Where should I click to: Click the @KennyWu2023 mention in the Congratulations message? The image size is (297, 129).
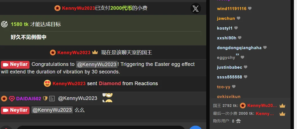pyautogui.click(x=97, y=64)
